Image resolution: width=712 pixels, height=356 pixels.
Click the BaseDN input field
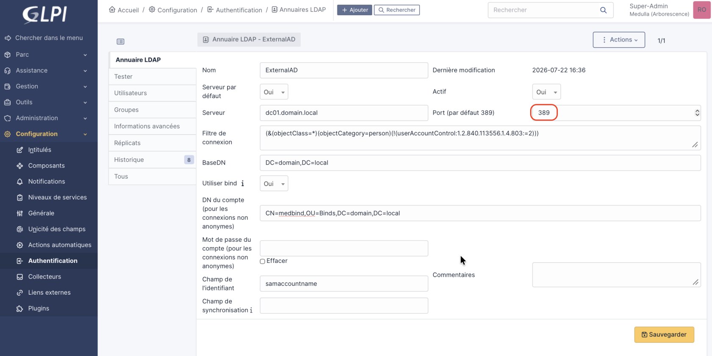480,163
